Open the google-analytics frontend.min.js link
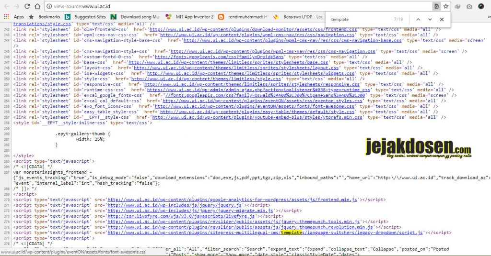The height and width of the screenshot is (256, 491). click(233, 200)
